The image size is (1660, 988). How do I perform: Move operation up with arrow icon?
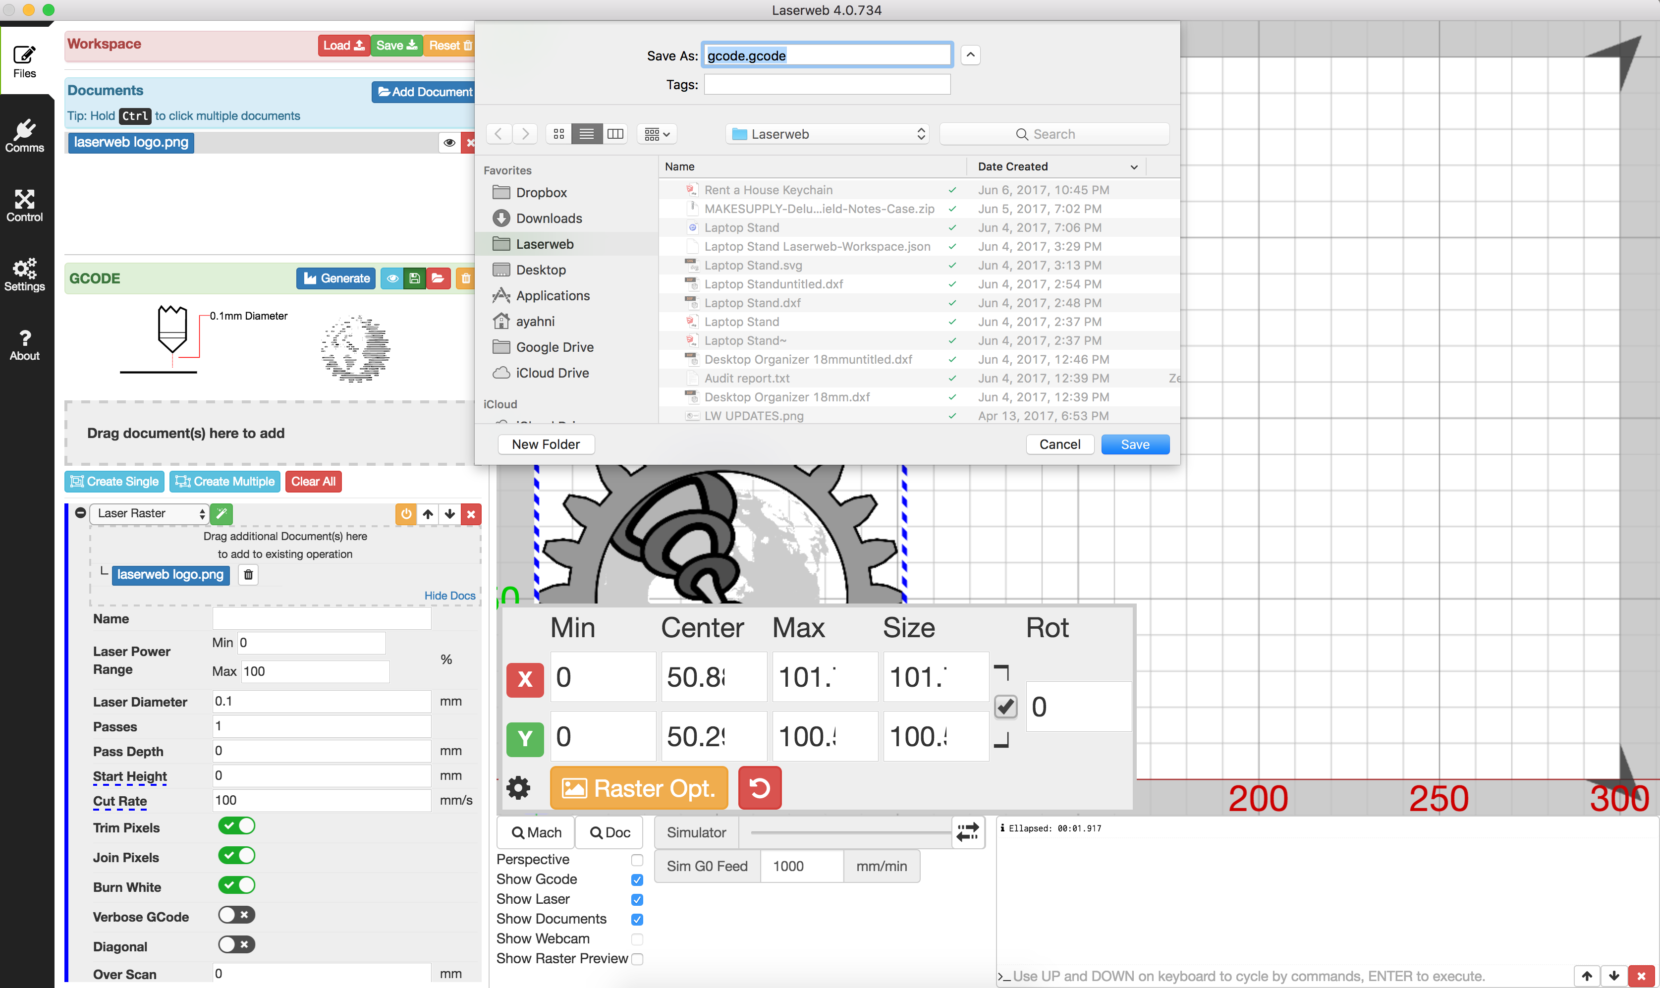coord(428,514)
